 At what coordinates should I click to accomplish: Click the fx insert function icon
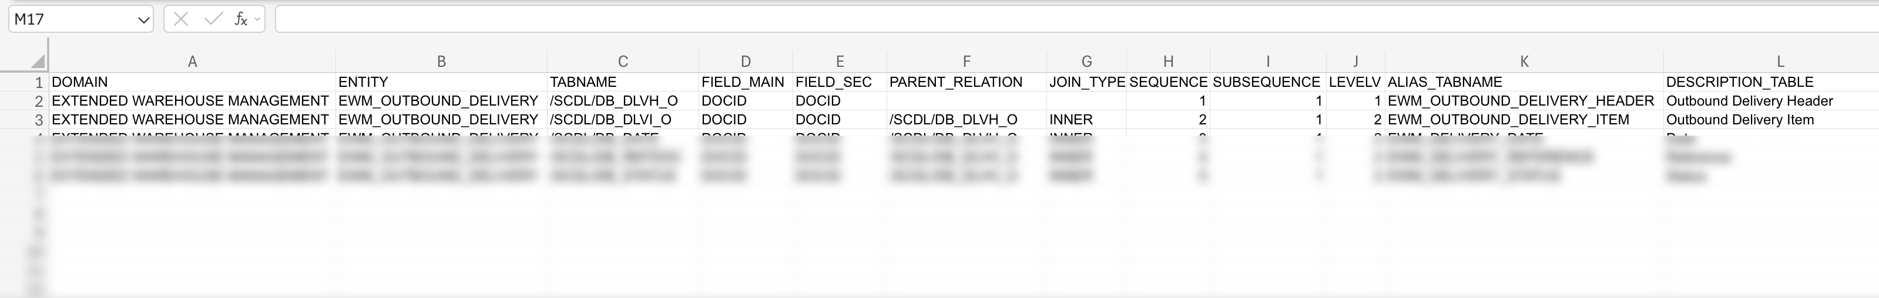coord(240,20)
